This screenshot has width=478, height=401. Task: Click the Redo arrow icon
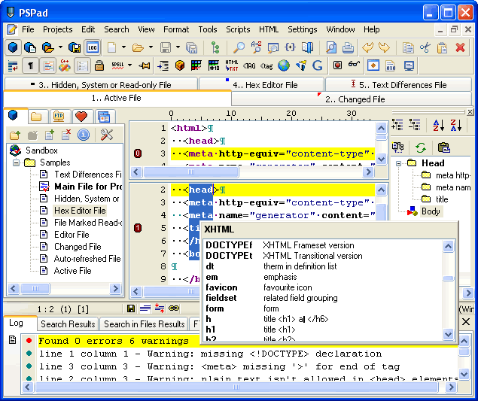click(x=384, y=47)
